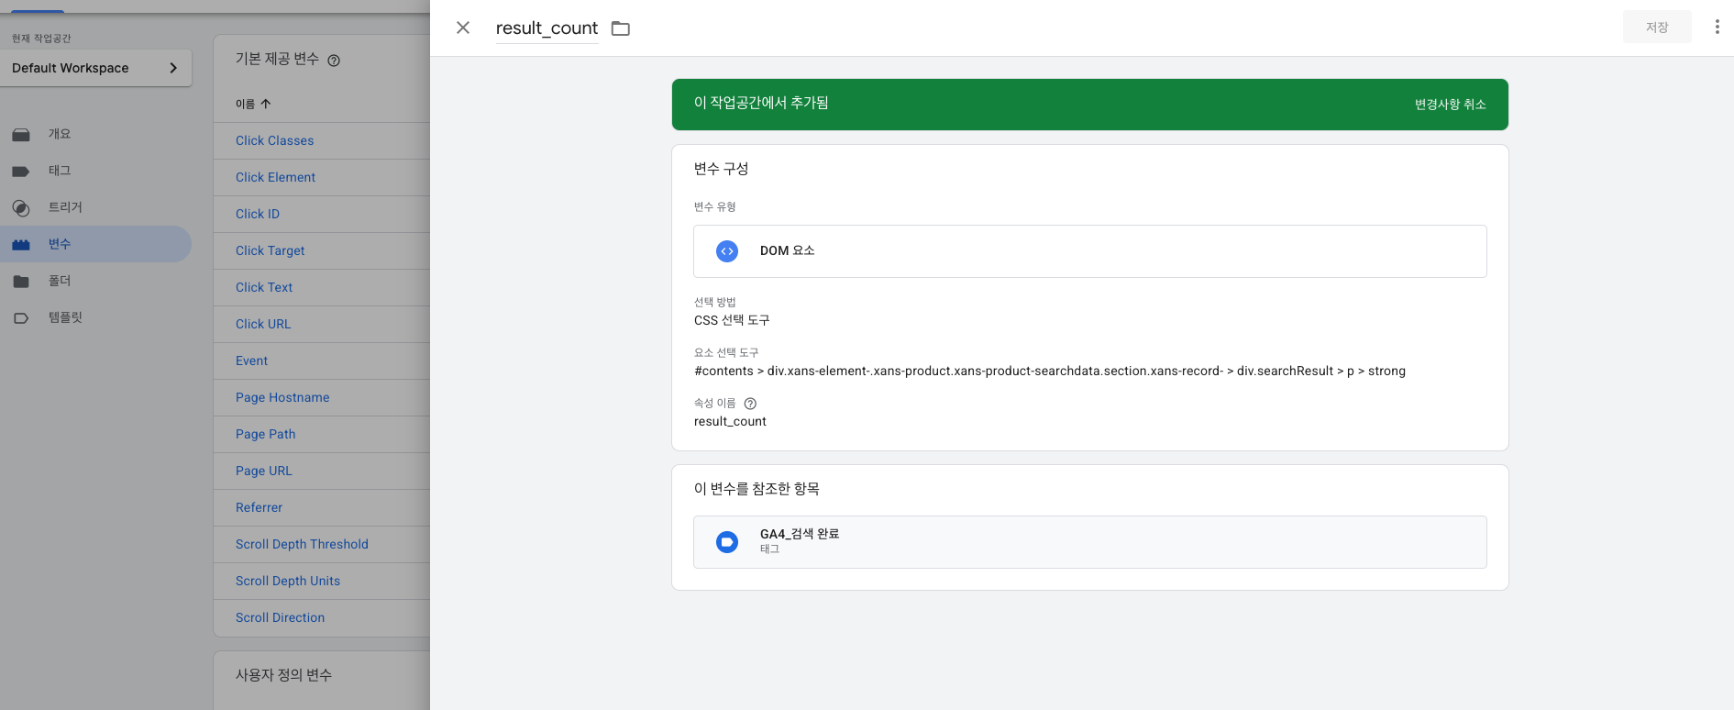The height and width of the screenshot is (710, 1734).
Task: Select 폴더 folders in sidebar
Action: (60, 281)
